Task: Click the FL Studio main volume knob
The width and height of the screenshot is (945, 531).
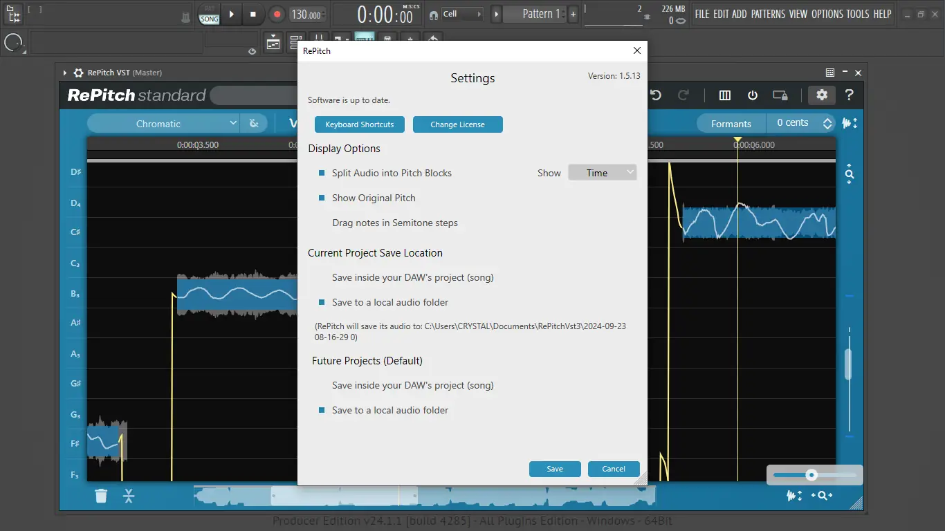Action: 13,43
